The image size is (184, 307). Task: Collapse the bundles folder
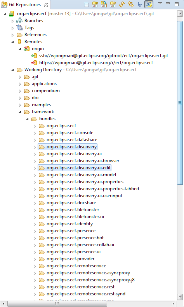coord(27,119)
